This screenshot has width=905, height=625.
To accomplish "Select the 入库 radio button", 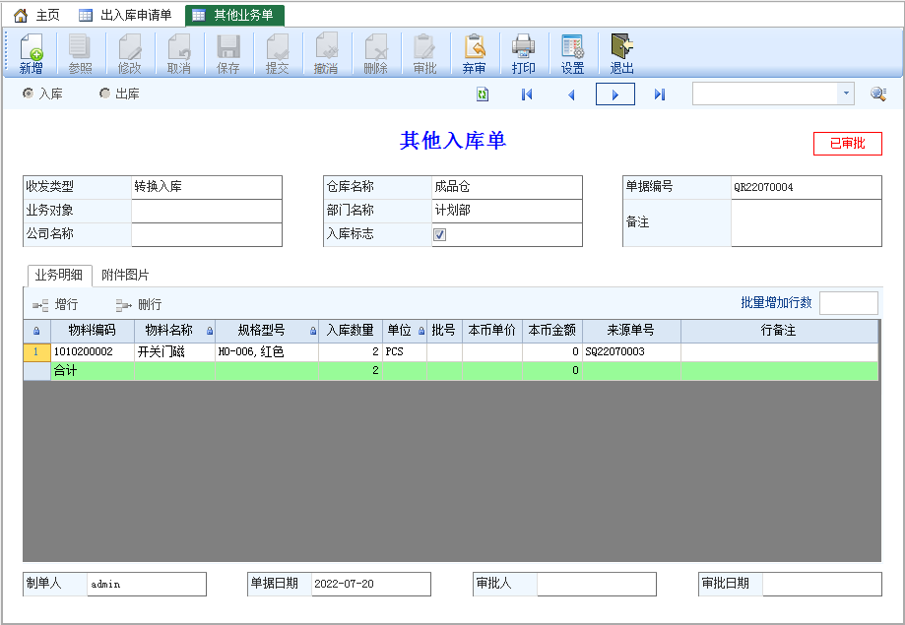I will [x=28, y=94].
